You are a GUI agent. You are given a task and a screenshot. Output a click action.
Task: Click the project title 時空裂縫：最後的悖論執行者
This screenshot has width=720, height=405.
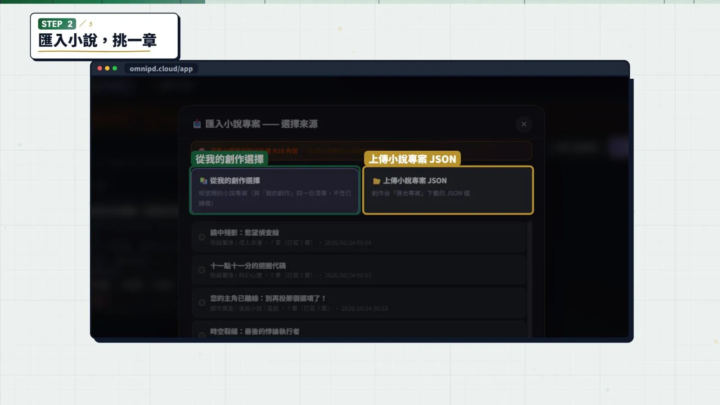255,331
